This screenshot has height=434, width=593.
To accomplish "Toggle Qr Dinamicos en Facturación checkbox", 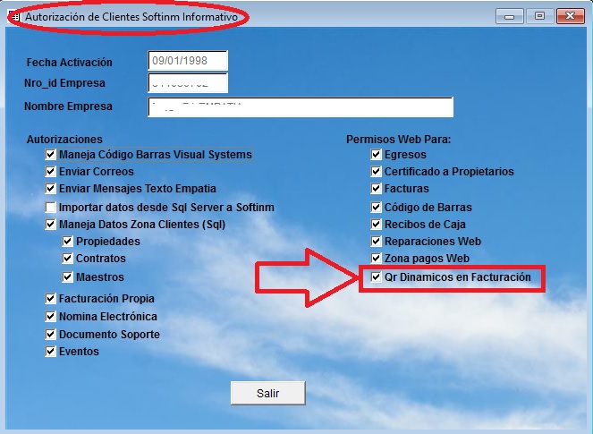I will point(376,277).
